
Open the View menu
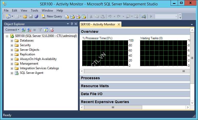tap(24, 11)
